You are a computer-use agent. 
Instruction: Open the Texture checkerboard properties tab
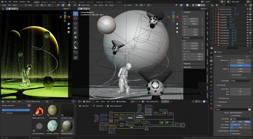(x=211, y=108)
